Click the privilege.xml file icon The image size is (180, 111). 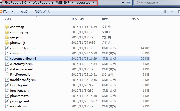click(x=7, y=101)
